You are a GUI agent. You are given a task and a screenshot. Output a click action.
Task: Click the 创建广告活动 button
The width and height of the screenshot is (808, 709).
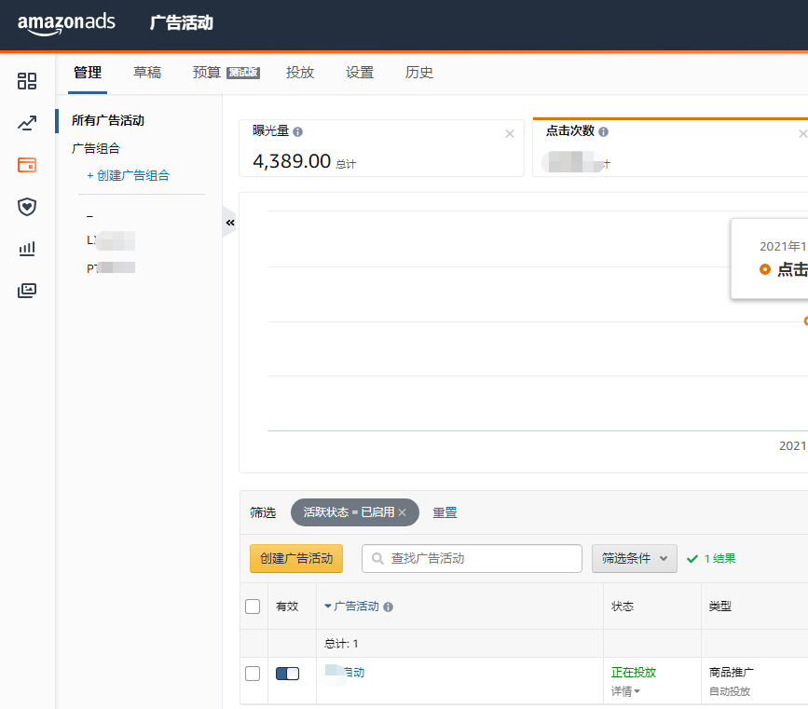(x=296, y=558)
